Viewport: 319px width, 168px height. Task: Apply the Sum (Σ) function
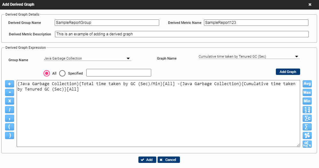pos(307,127)
